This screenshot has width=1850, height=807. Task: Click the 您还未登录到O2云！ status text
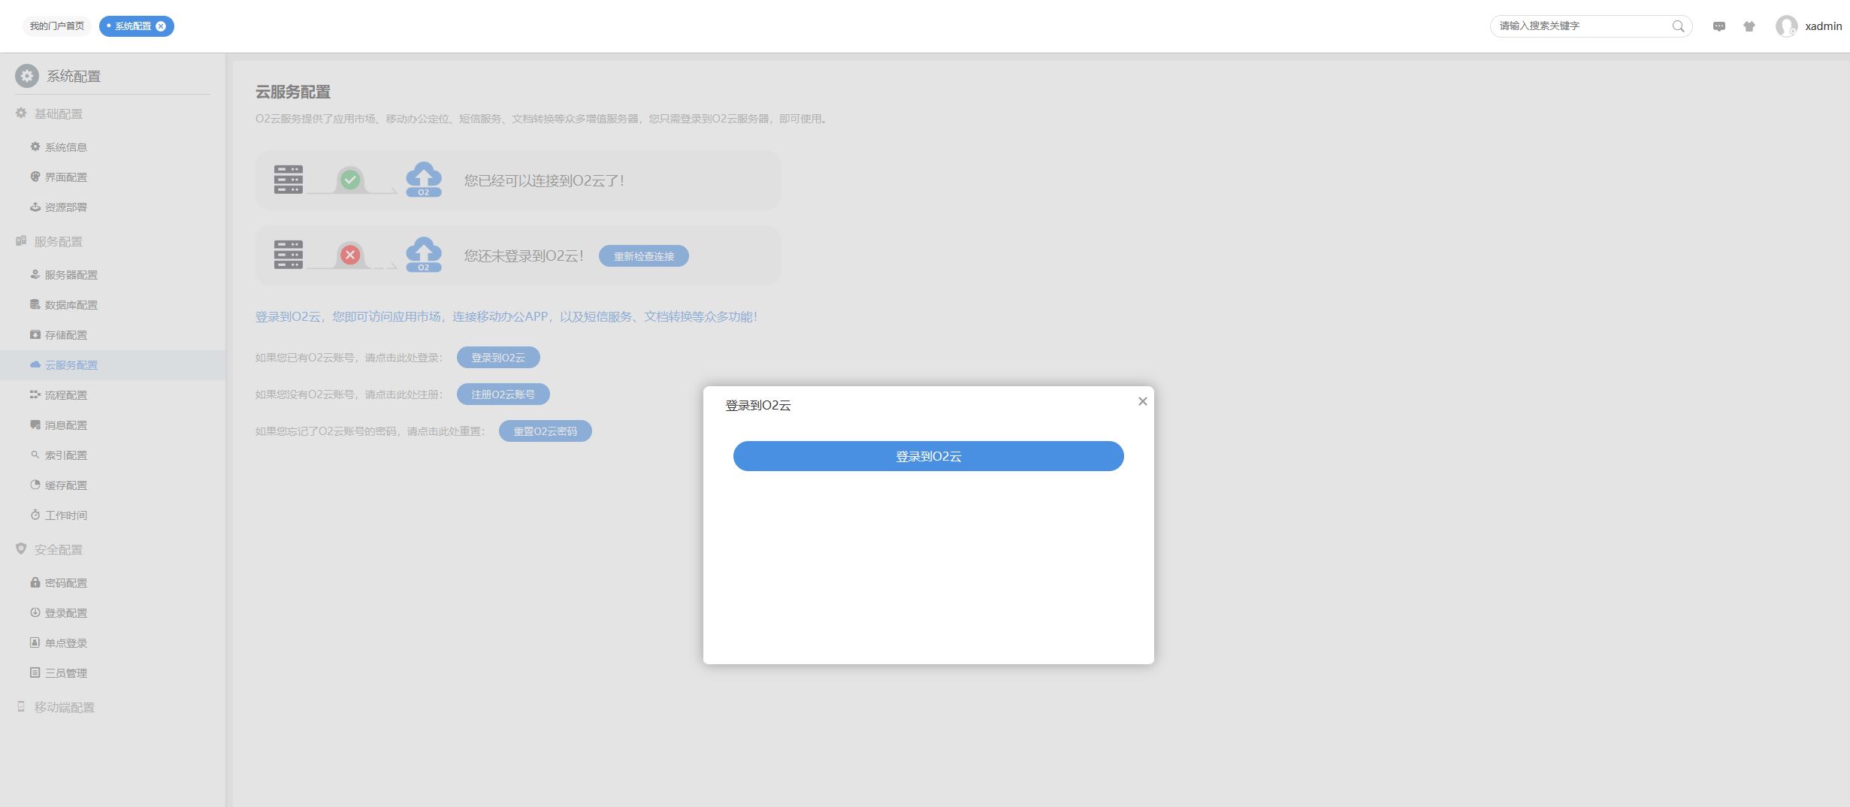(524, 255)
